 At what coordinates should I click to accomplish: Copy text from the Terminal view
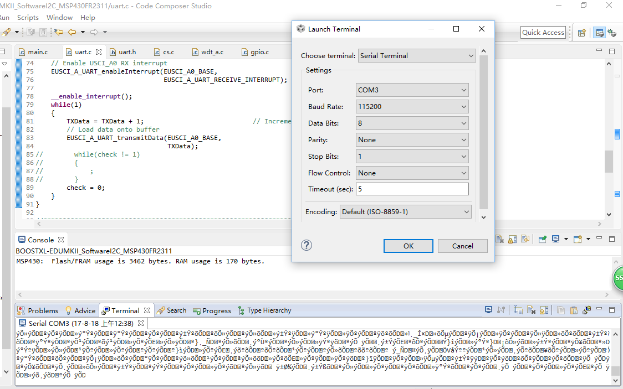click(560, 310)
